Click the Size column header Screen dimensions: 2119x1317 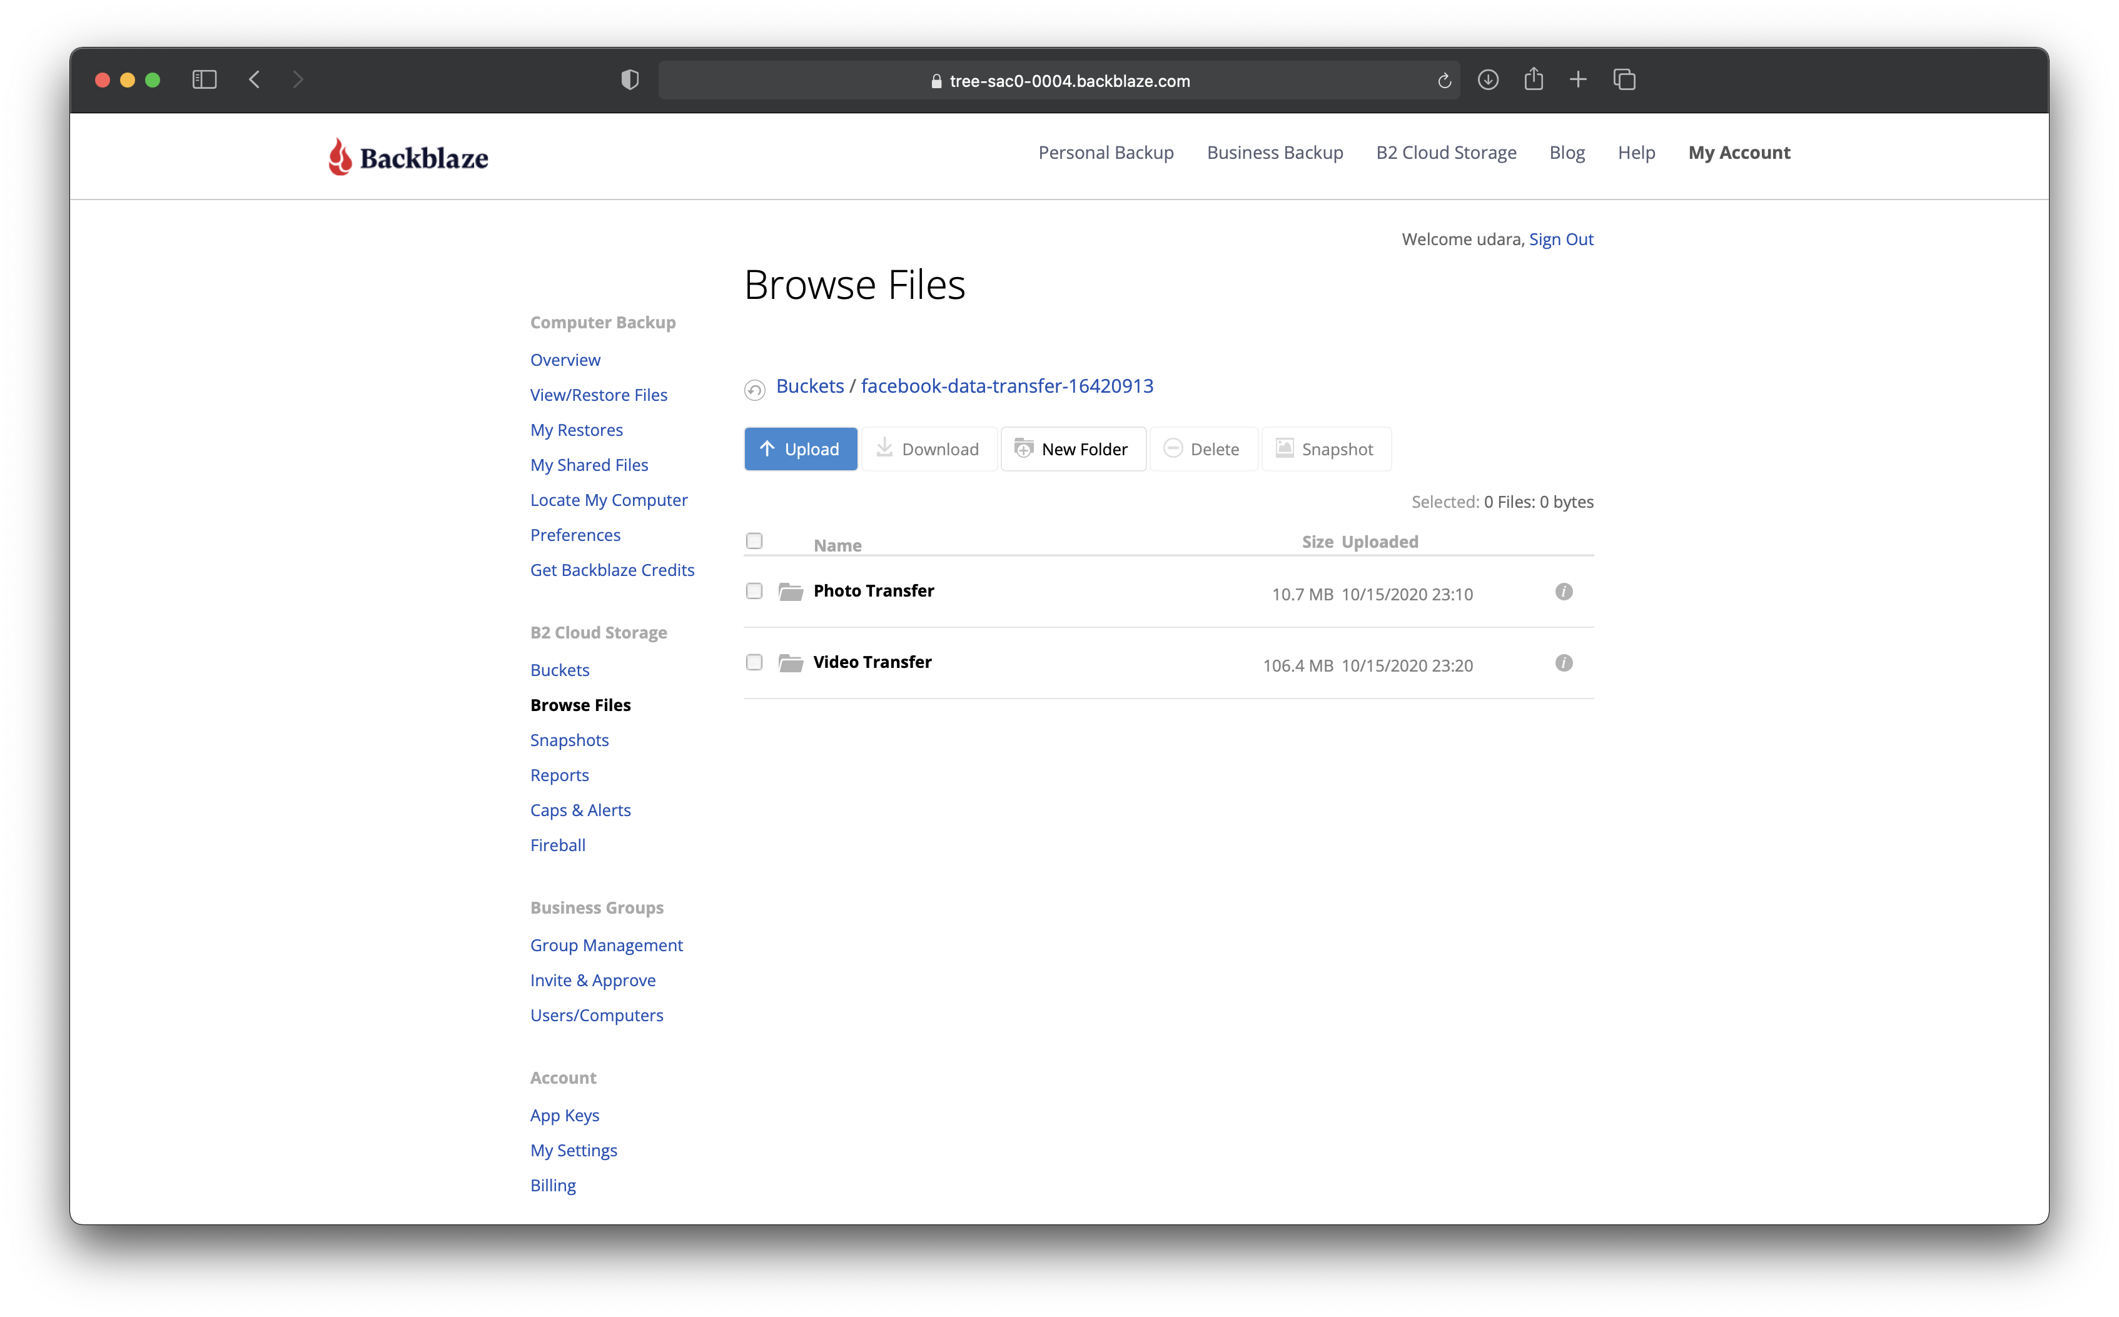[x=1317, y=542]
